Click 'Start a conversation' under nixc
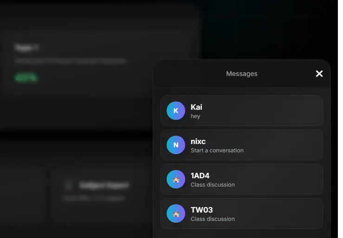This screenshot has height=238, width=343. pos(217,150)
